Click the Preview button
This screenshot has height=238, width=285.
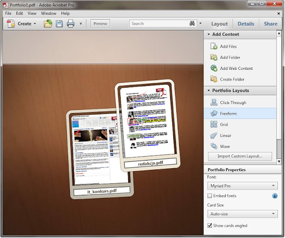pyautogui.click(x=100, y=24)
